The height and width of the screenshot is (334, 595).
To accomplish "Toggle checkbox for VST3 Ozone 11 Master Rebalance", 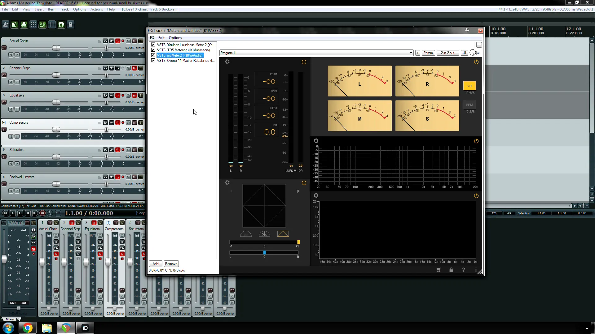I will pos(153,61).
